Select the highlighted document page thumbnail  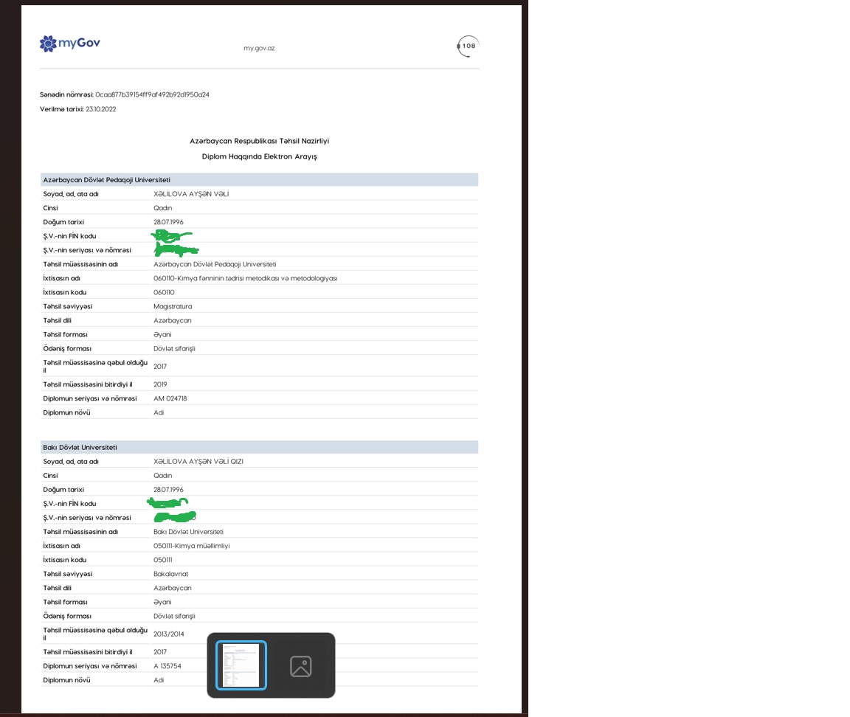[x=241, y=665]
